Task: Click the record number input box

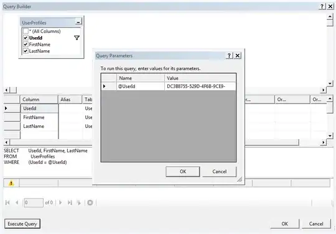Action: (x=34, y=202)
